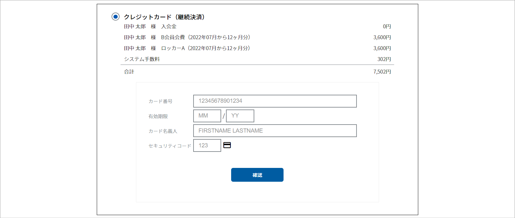Viewport: 515px width, 218px height.
Task: Click the 7,502円 total amount
Action: pos(382,72)
